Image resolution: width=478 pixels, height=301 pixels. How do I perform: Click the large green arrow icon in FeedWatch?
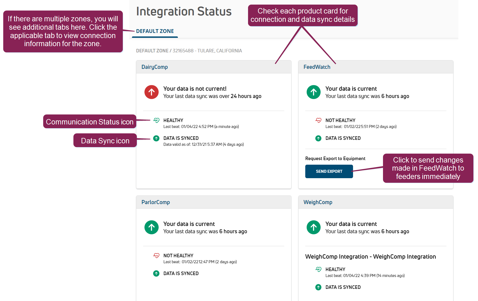(x=314, y=92)
